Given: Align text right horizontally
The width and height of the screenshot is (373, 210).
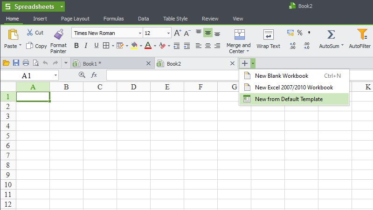Looking at the screenshot, I should (x=217, y=46).
